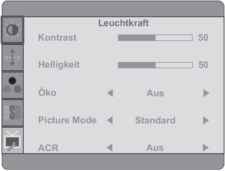Click the Helligkeit slider bar

pos(155,65)
